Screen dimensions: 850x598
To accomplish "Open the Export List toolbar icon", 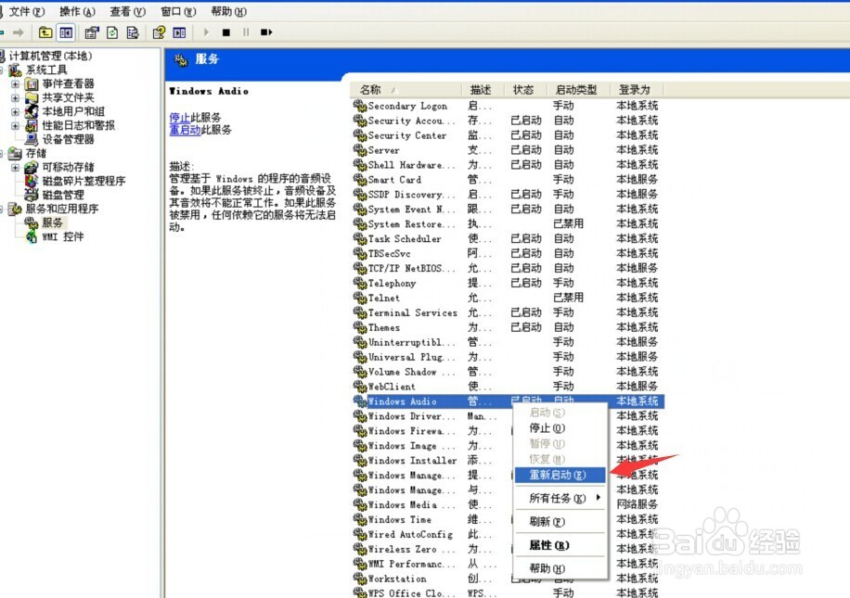I will [131, 33].
